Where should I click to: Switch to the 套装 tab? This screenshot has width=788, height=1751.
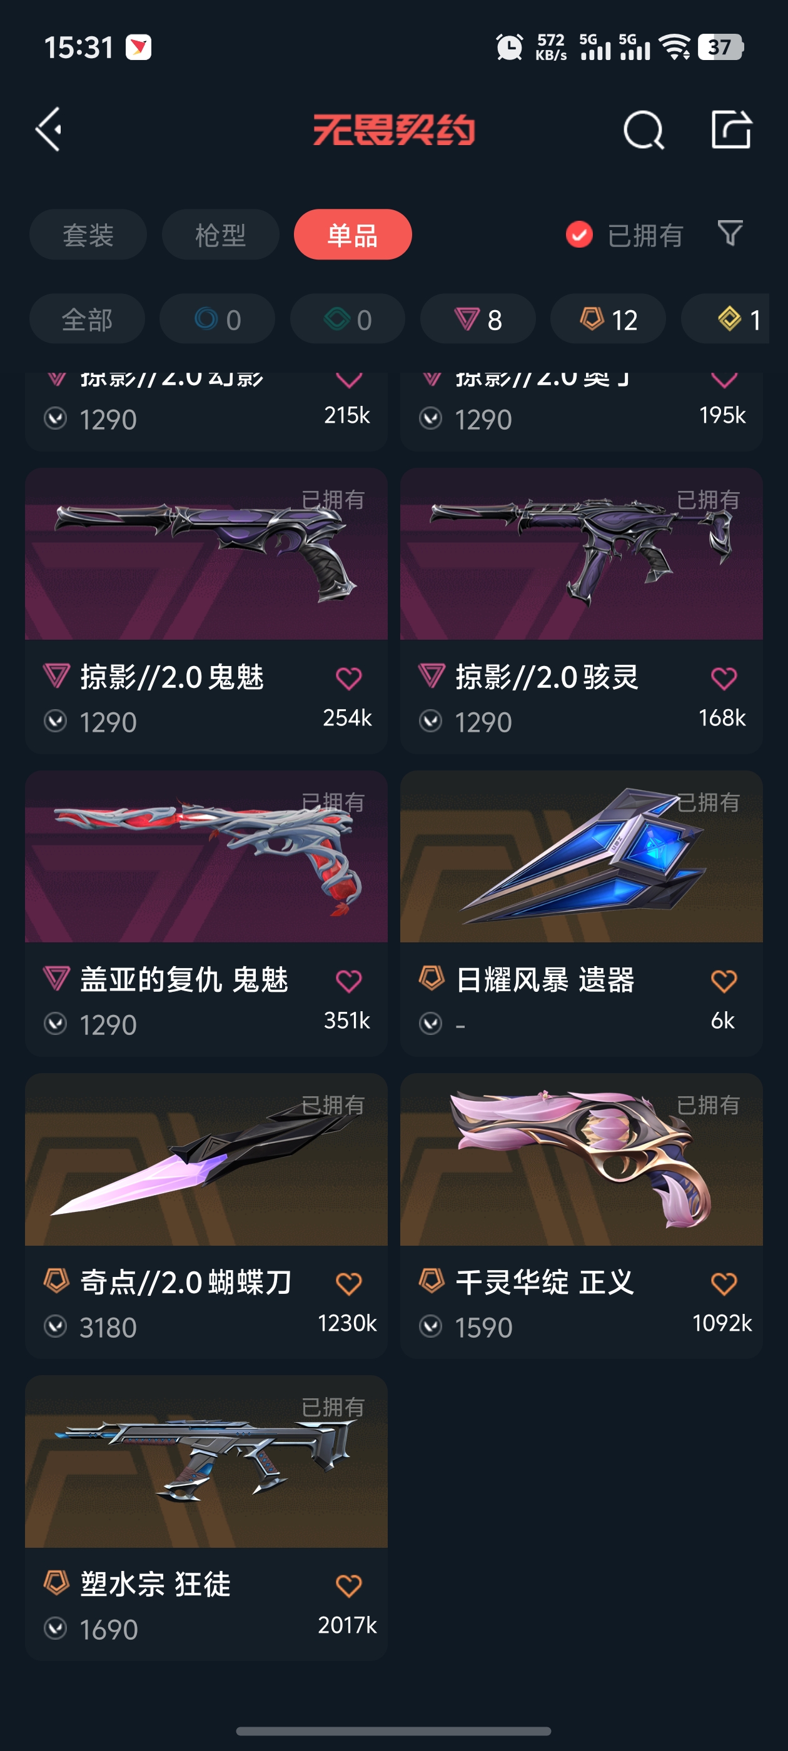point(88,235)
